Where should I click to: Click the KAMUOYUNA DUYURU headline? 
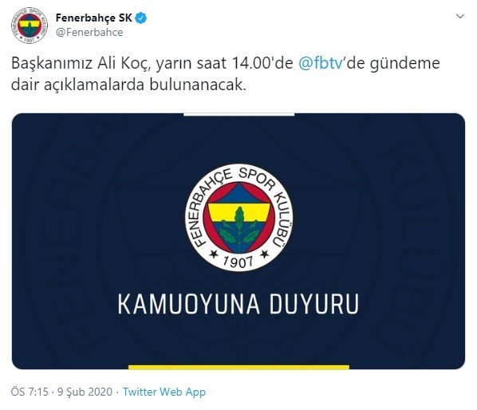pyautogui.click(x=238, y=304)
